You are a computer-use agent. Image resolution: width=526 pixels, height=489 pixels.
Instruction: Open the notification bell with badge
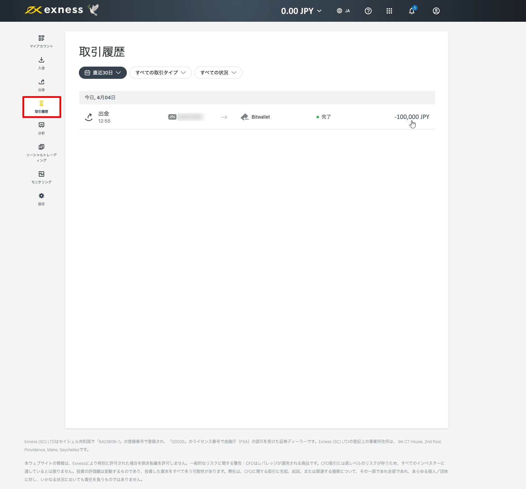[411, 11]
